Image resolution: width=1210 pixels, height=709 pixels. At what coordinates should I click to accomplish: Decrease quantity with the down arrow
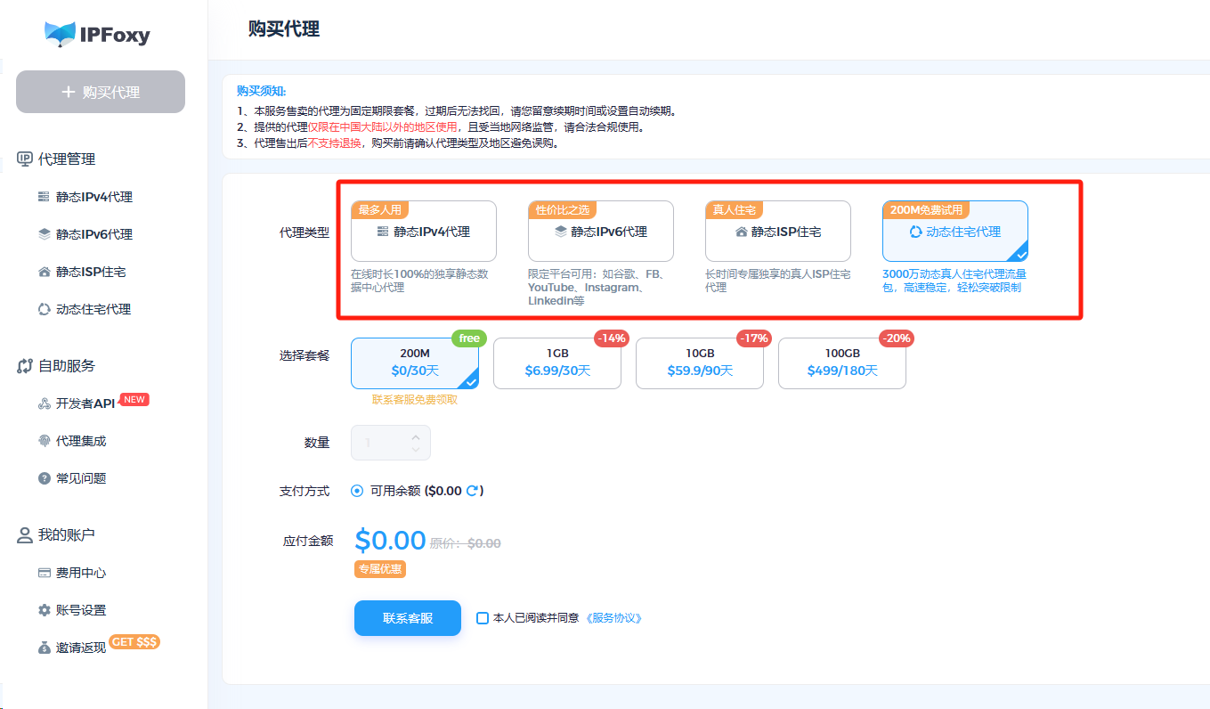coord(416,449)
